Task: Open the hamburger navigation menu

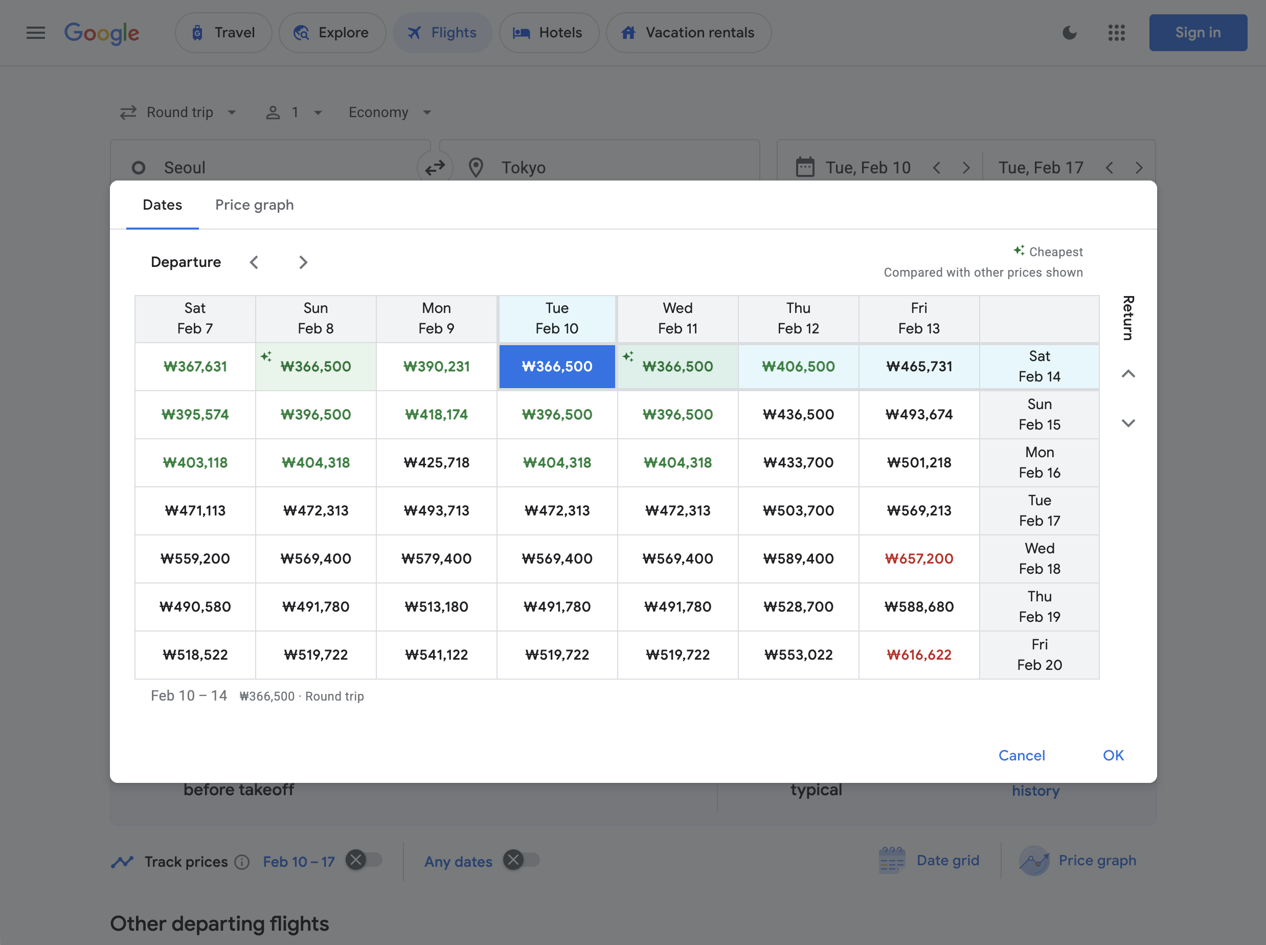Action: coord(35,33)
